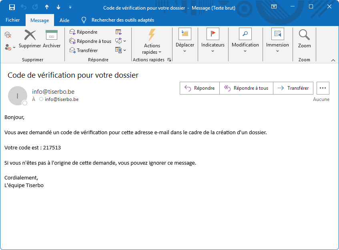Collapse the ribbon with the chevron
This screenshot has height=250, width=339.
(x=332, y=59)
